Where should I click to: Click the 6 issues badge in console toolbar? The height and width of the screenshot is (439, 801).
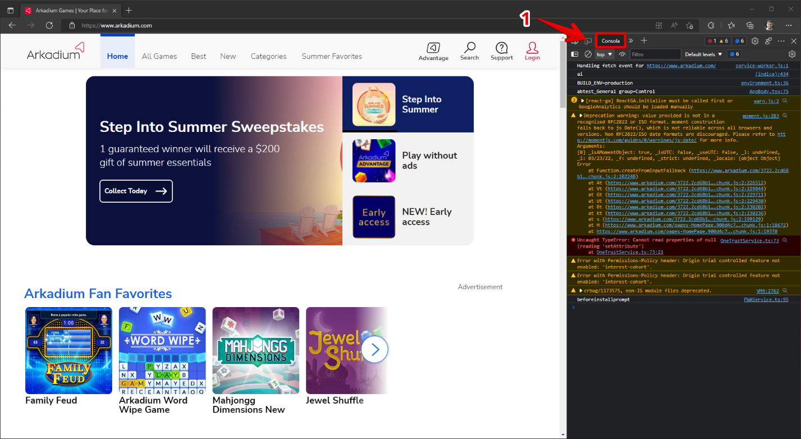point(734,54)
